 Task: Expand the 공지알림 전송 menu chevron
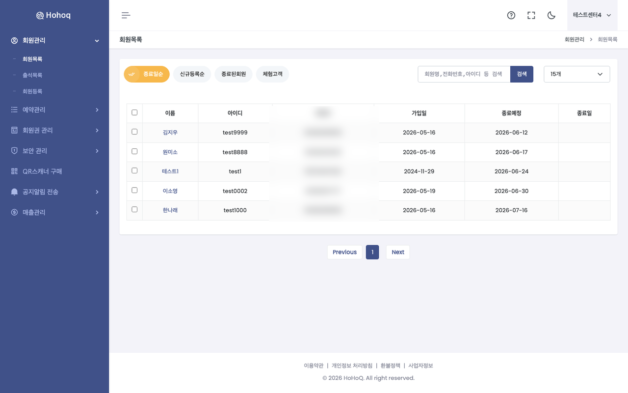97,192
